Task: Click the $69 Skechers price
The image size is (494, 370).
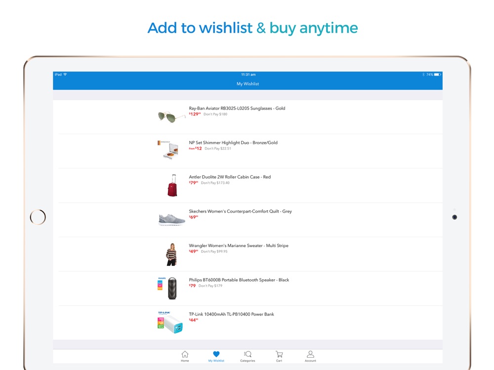Action: [194, 217]
